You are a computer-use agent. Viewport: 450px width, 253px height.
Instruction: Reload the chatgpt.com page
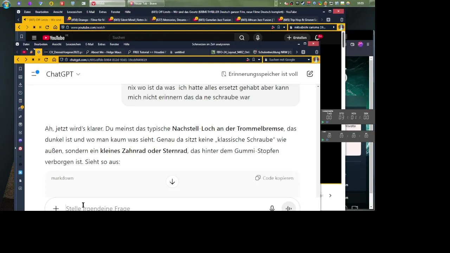(46, 60)
